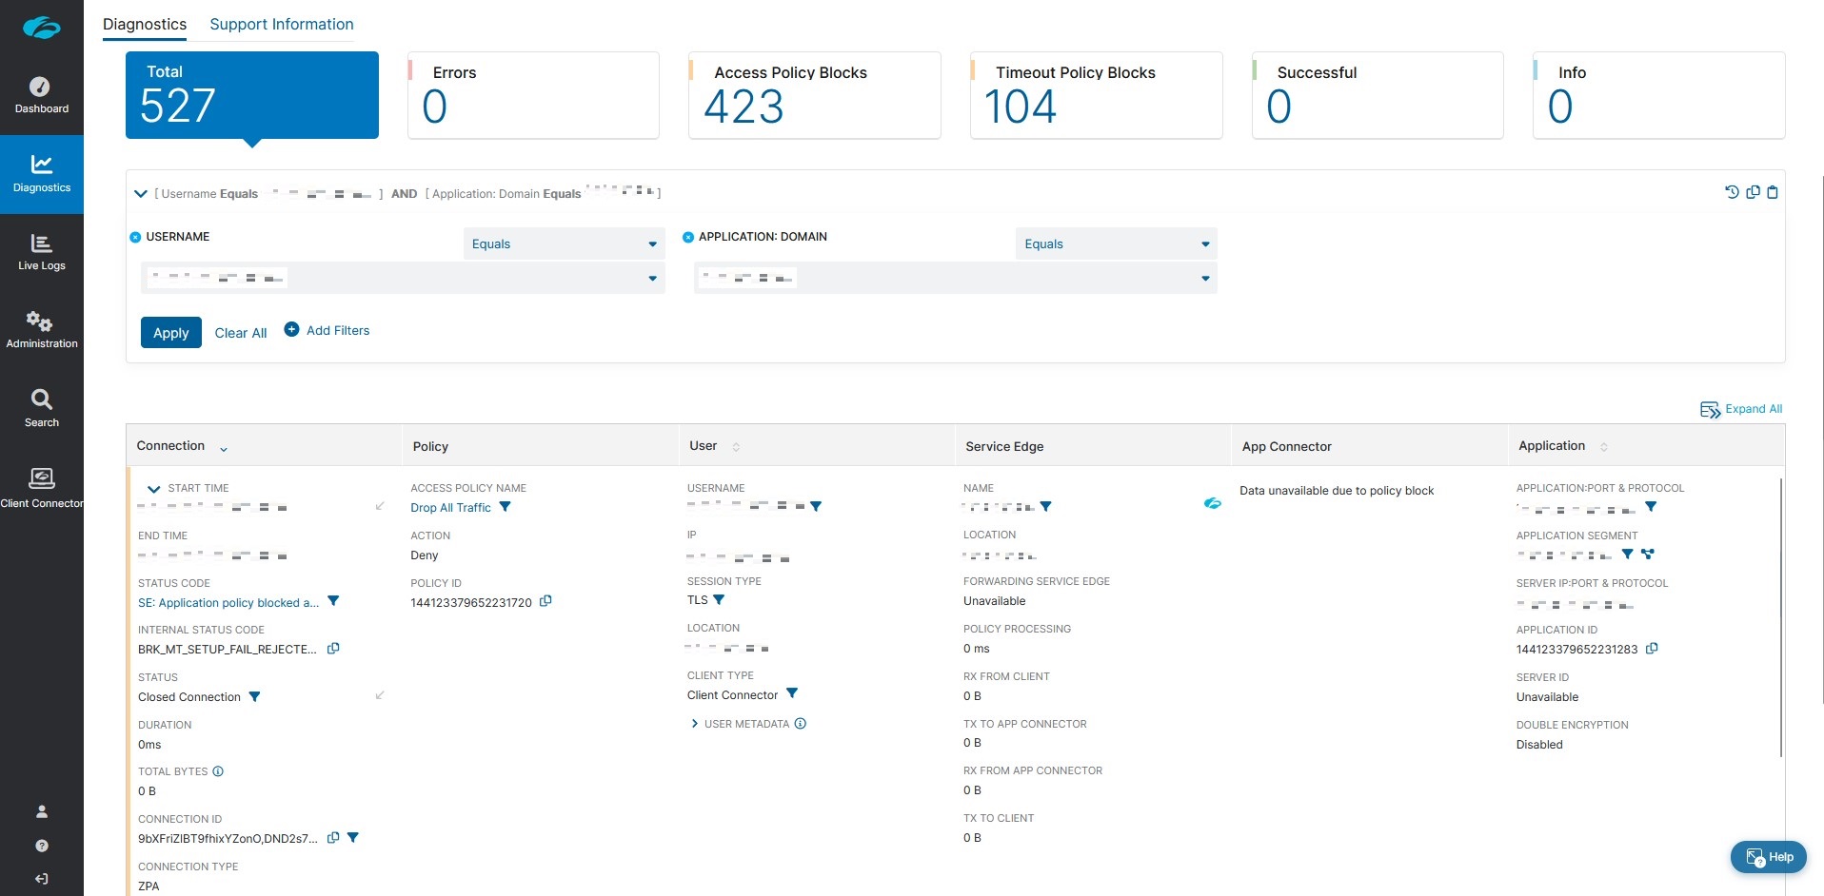Click Add Filters
Image resolution: width=1824 pixels, height=896 pixels.
tap(327, 330)
